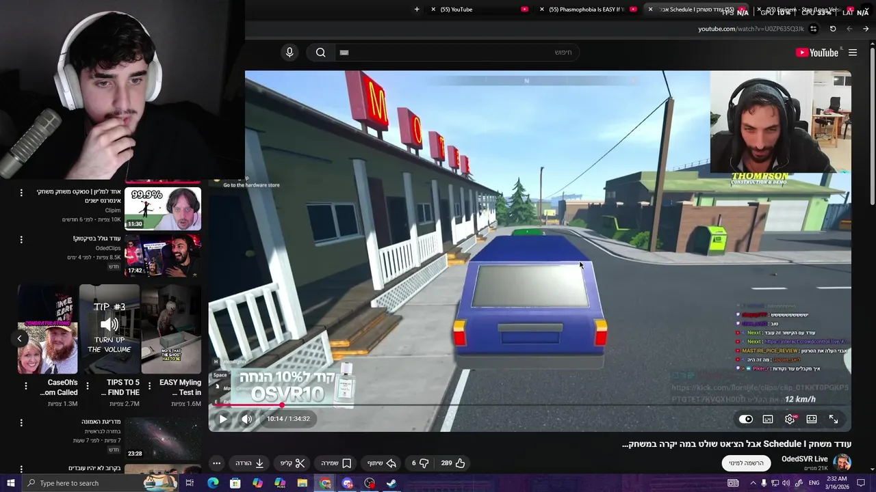
Task: Go to previous shorts with carousel arrow
Action: [x=19, y=338]
